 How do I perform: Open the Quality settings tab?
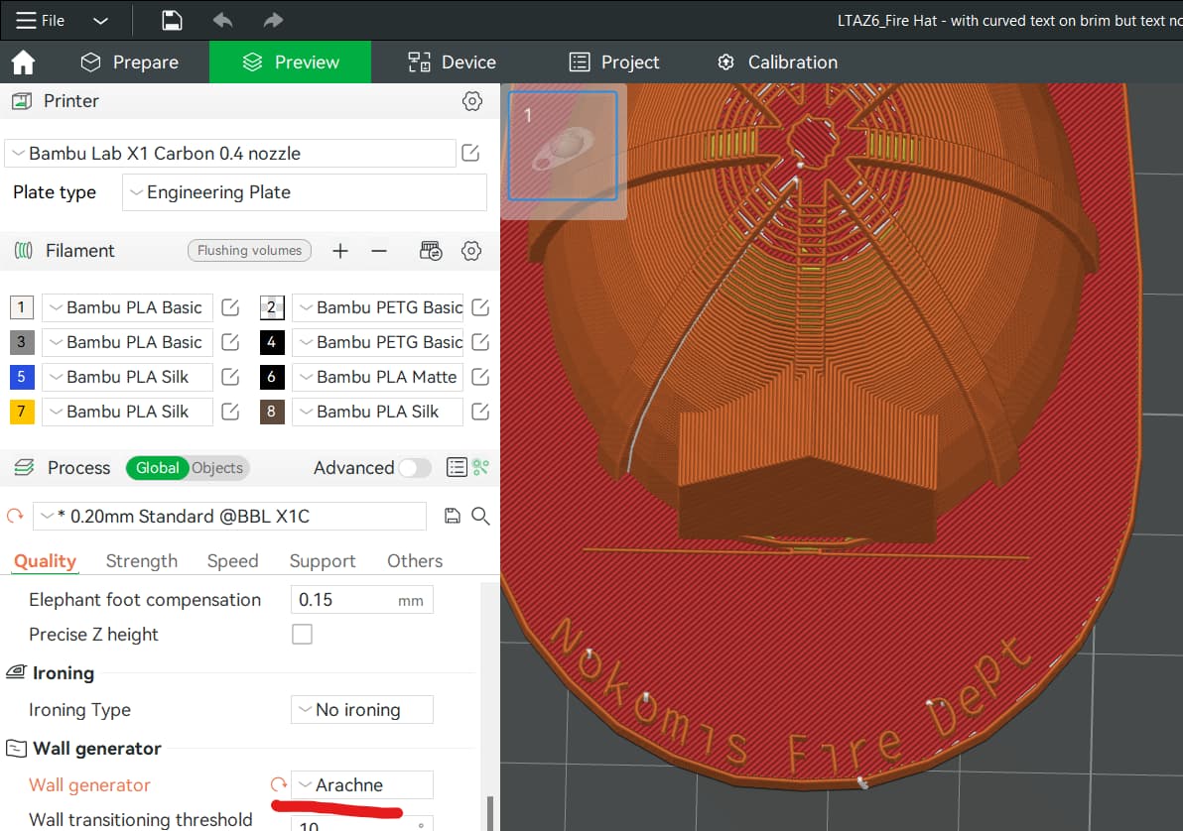46,561
